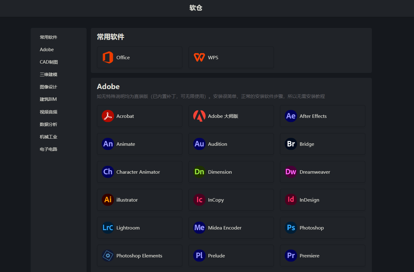Click the Audition Au icon

199,144
